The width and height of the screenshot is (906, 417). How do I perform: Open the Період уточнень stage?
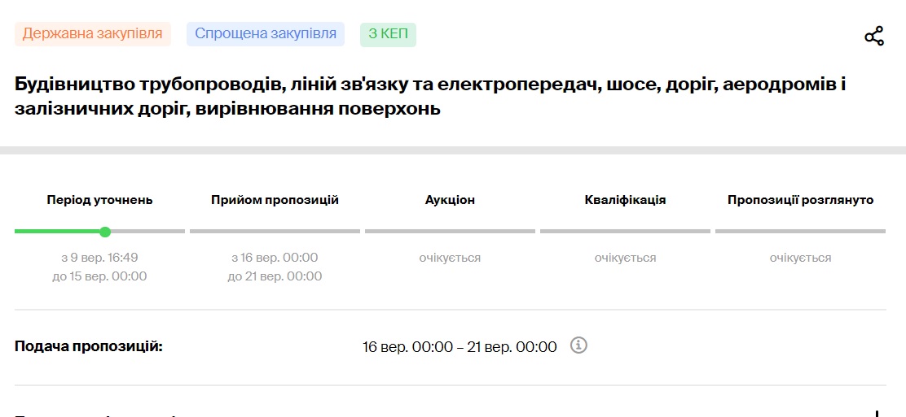click(99, 200)
